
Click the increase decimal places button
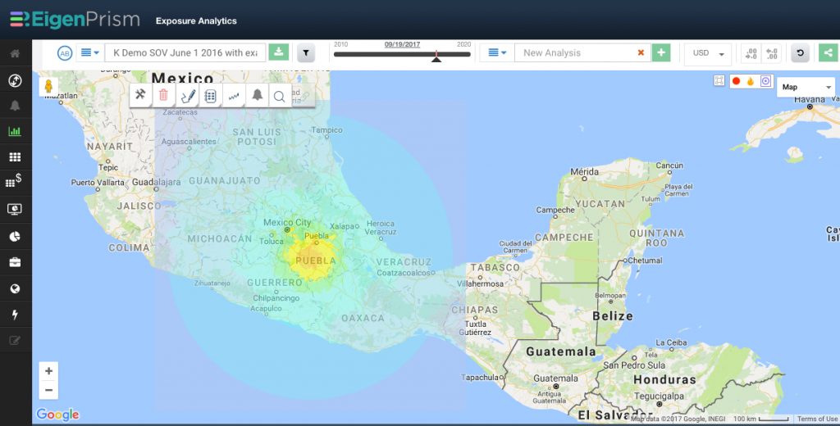(751, 53)
